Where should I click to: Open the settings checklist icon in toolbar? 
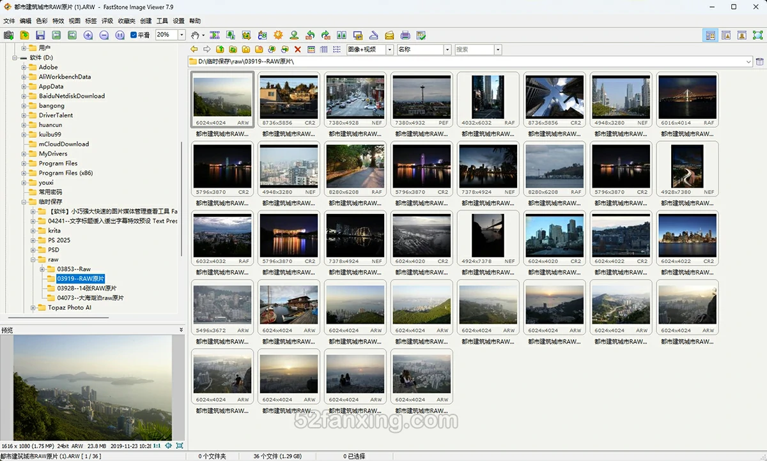pyautogui.click(x=421, y=35)
